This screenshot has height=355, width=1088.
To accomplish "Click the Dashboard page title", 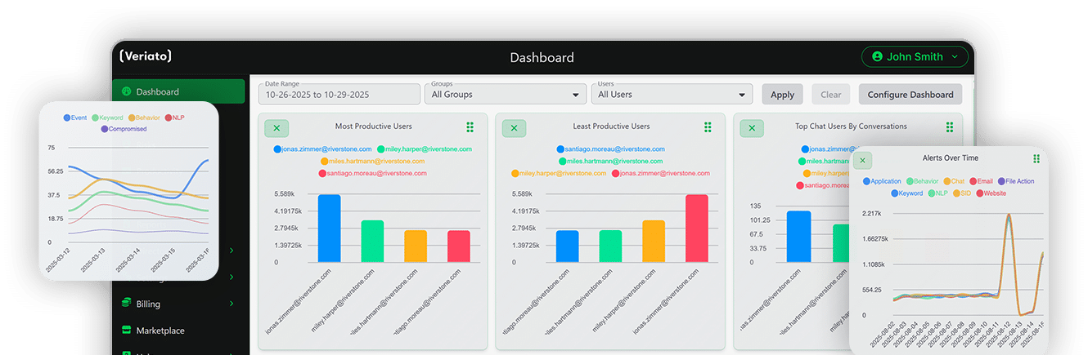I will click(x=542, y=58).
